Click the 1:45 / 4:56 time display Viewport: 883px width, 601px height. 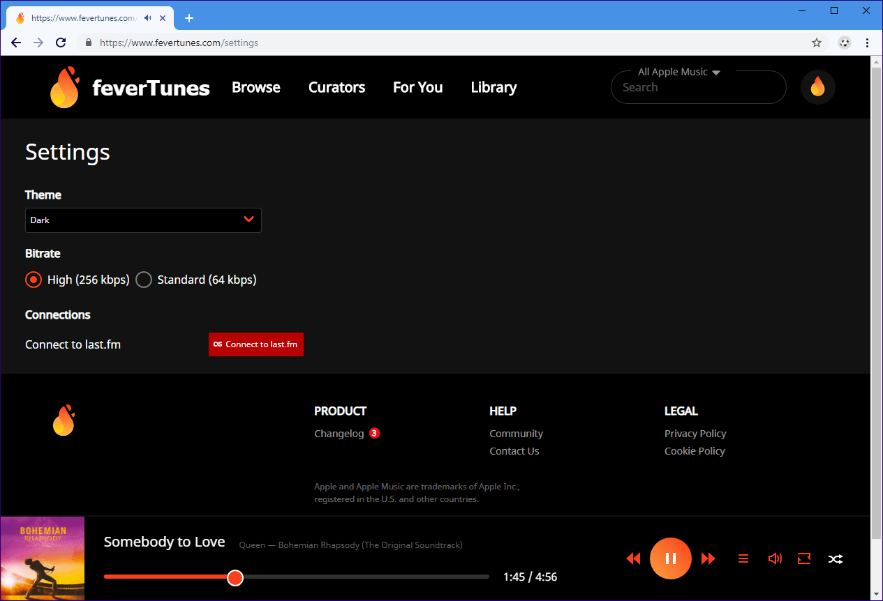[x=530, y=577]
